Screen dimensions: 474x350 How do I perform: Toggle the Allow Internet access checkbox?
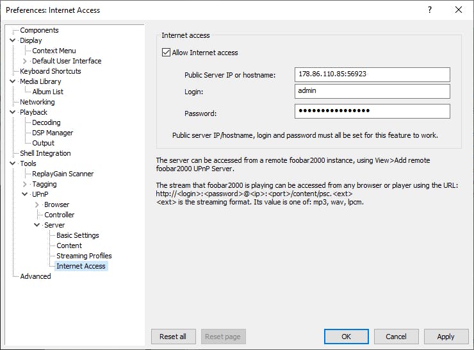167,53
